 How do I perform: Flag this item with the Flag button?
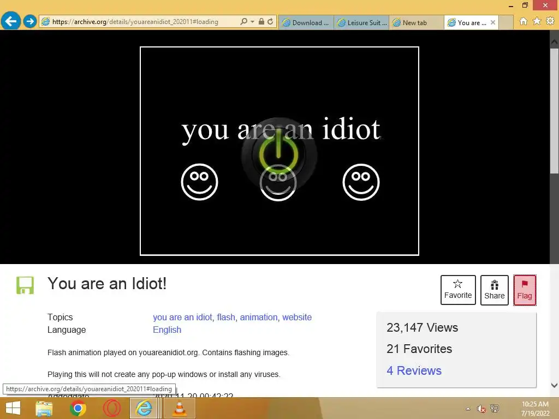[525, 290]
